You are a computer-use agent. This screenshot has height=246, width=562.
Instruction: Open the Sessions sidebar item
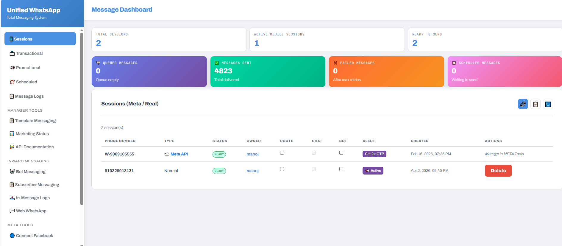40,39
